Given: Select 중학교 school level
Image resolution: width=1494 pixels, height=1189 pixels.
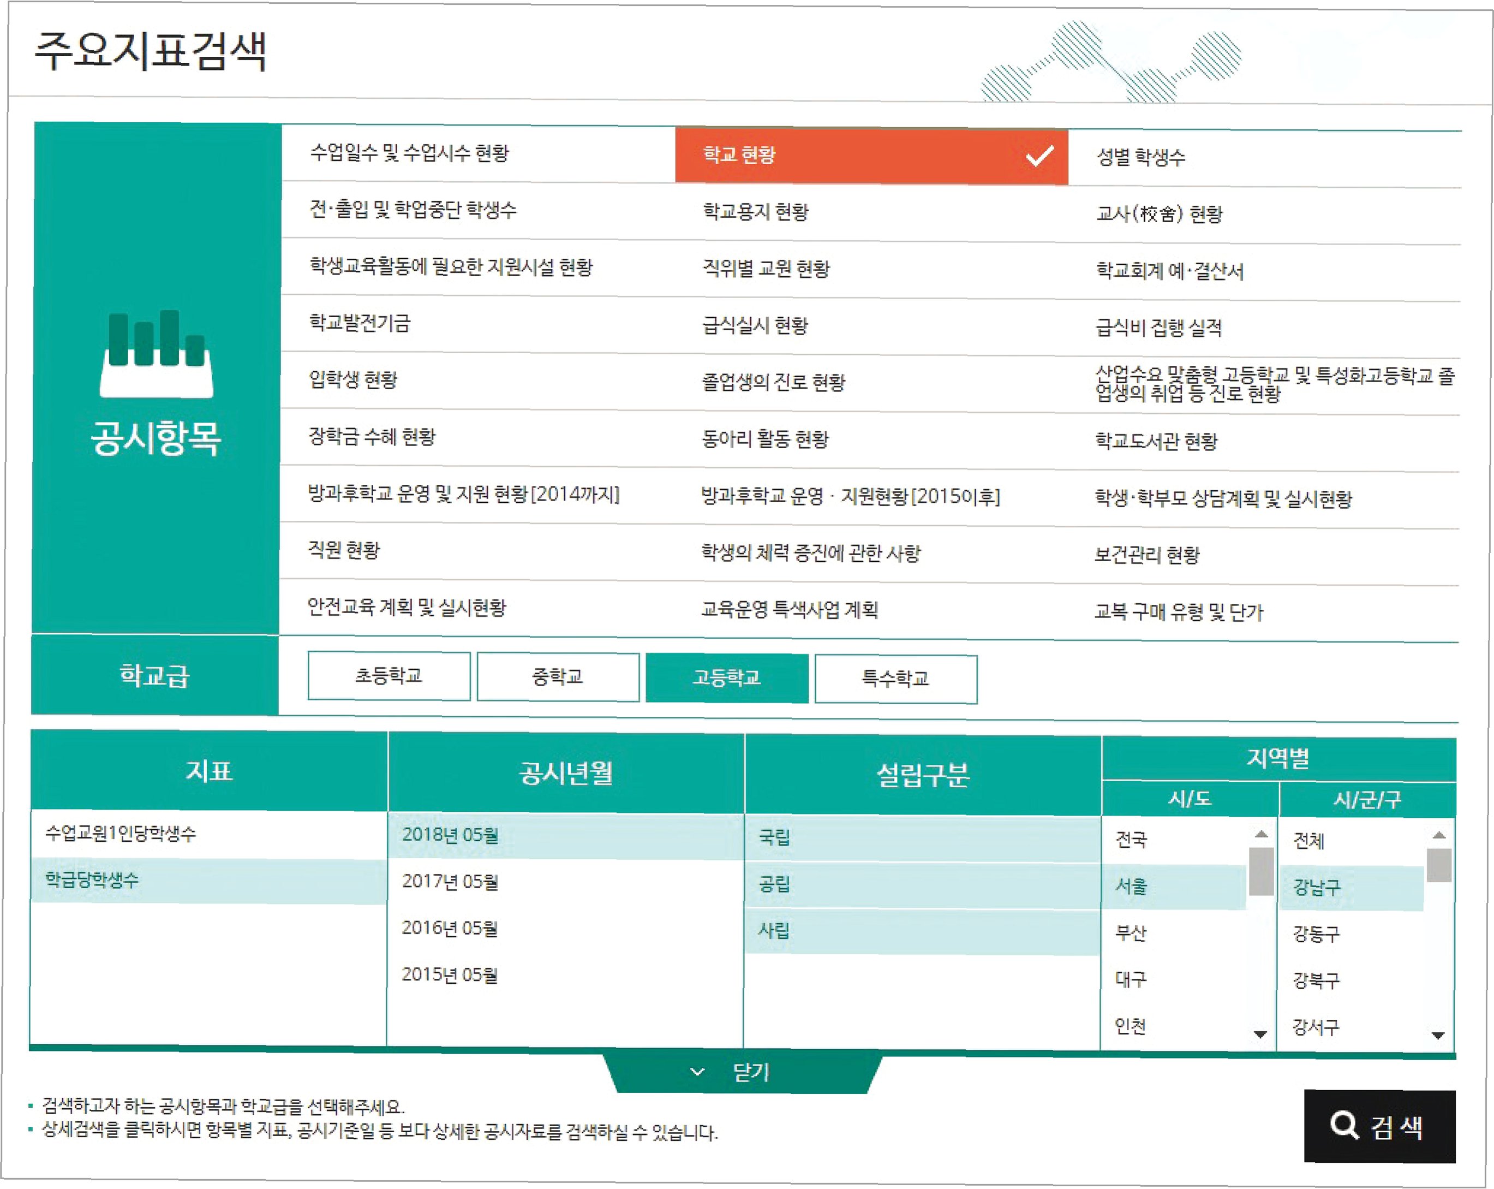Looking at the screenshot, I should click(558, 677).
